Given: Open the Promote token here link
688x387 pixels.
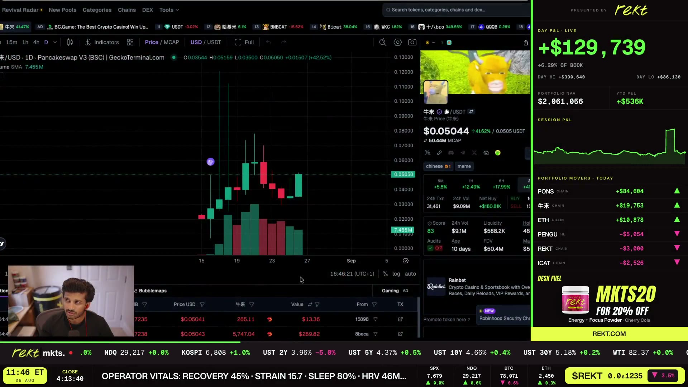Looking at the screenshot, I should pyautogui.click(x=446, y=320).
